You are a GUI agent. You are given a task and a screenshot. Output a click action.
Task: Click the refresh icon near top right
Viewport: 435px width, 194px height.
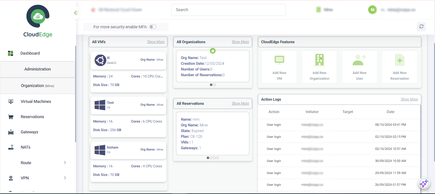(421, 27)
